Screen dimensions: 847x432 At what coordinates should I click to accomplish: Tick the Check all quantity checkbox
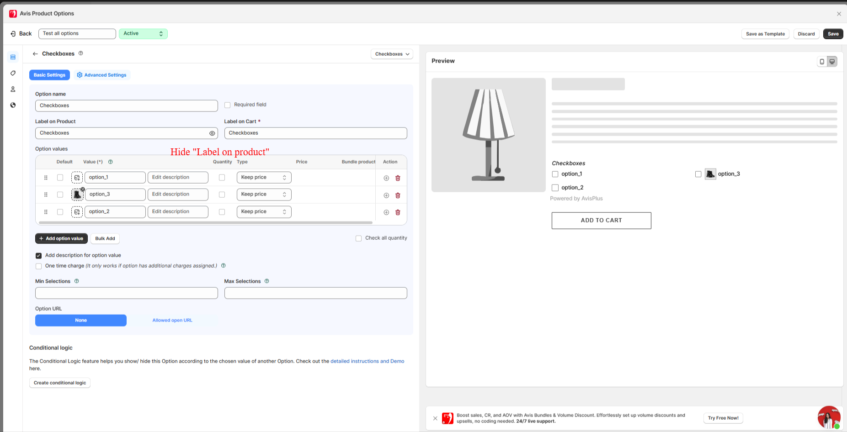359,238
